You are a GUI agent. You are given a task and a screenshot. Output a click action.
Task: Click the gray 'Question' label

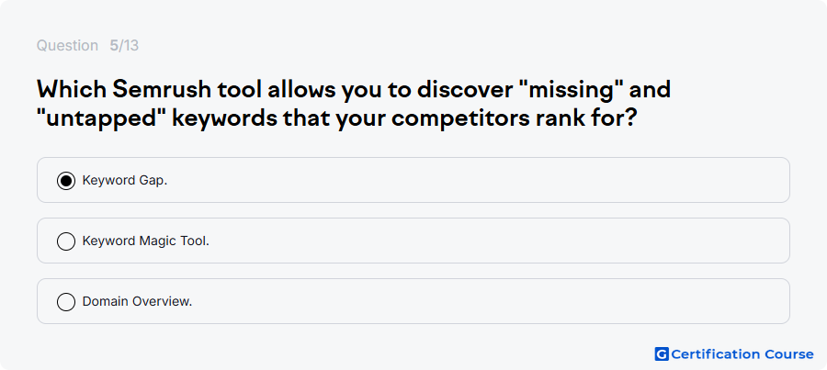(67, 46)
